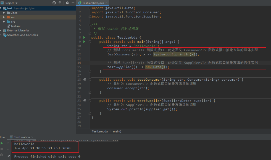Click the locate current file target icon
The image size is (271, 160).
pos(54,3)
